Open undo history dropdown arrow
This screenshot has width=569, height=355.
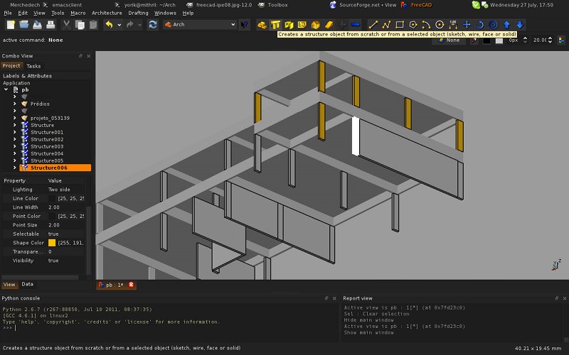pos(119,25)
